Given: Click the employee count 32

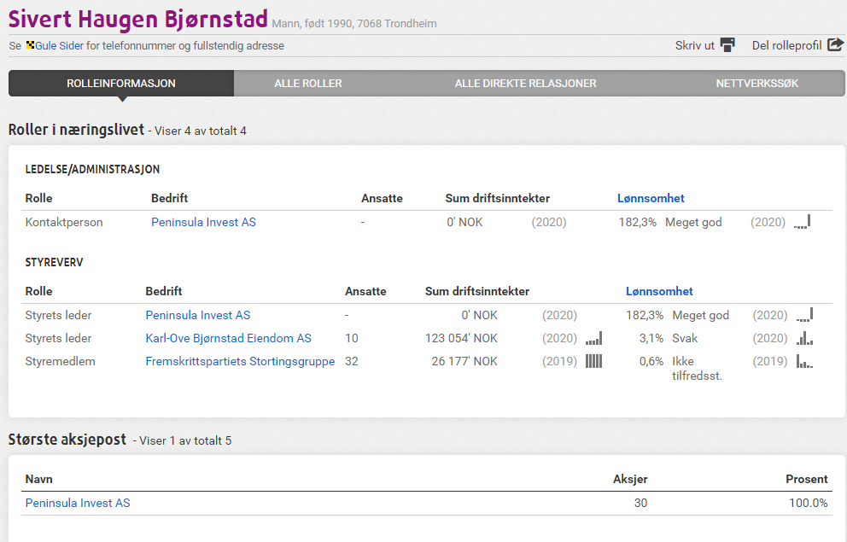Looking at the screenshot, I should (x=352, y=361).
